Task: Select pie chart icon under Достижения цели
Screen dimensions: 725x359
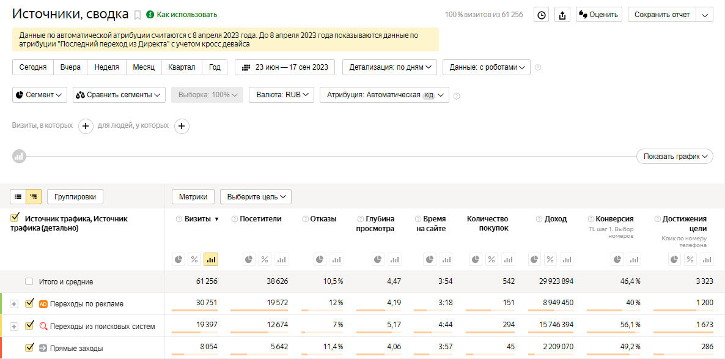Action: 675,259
